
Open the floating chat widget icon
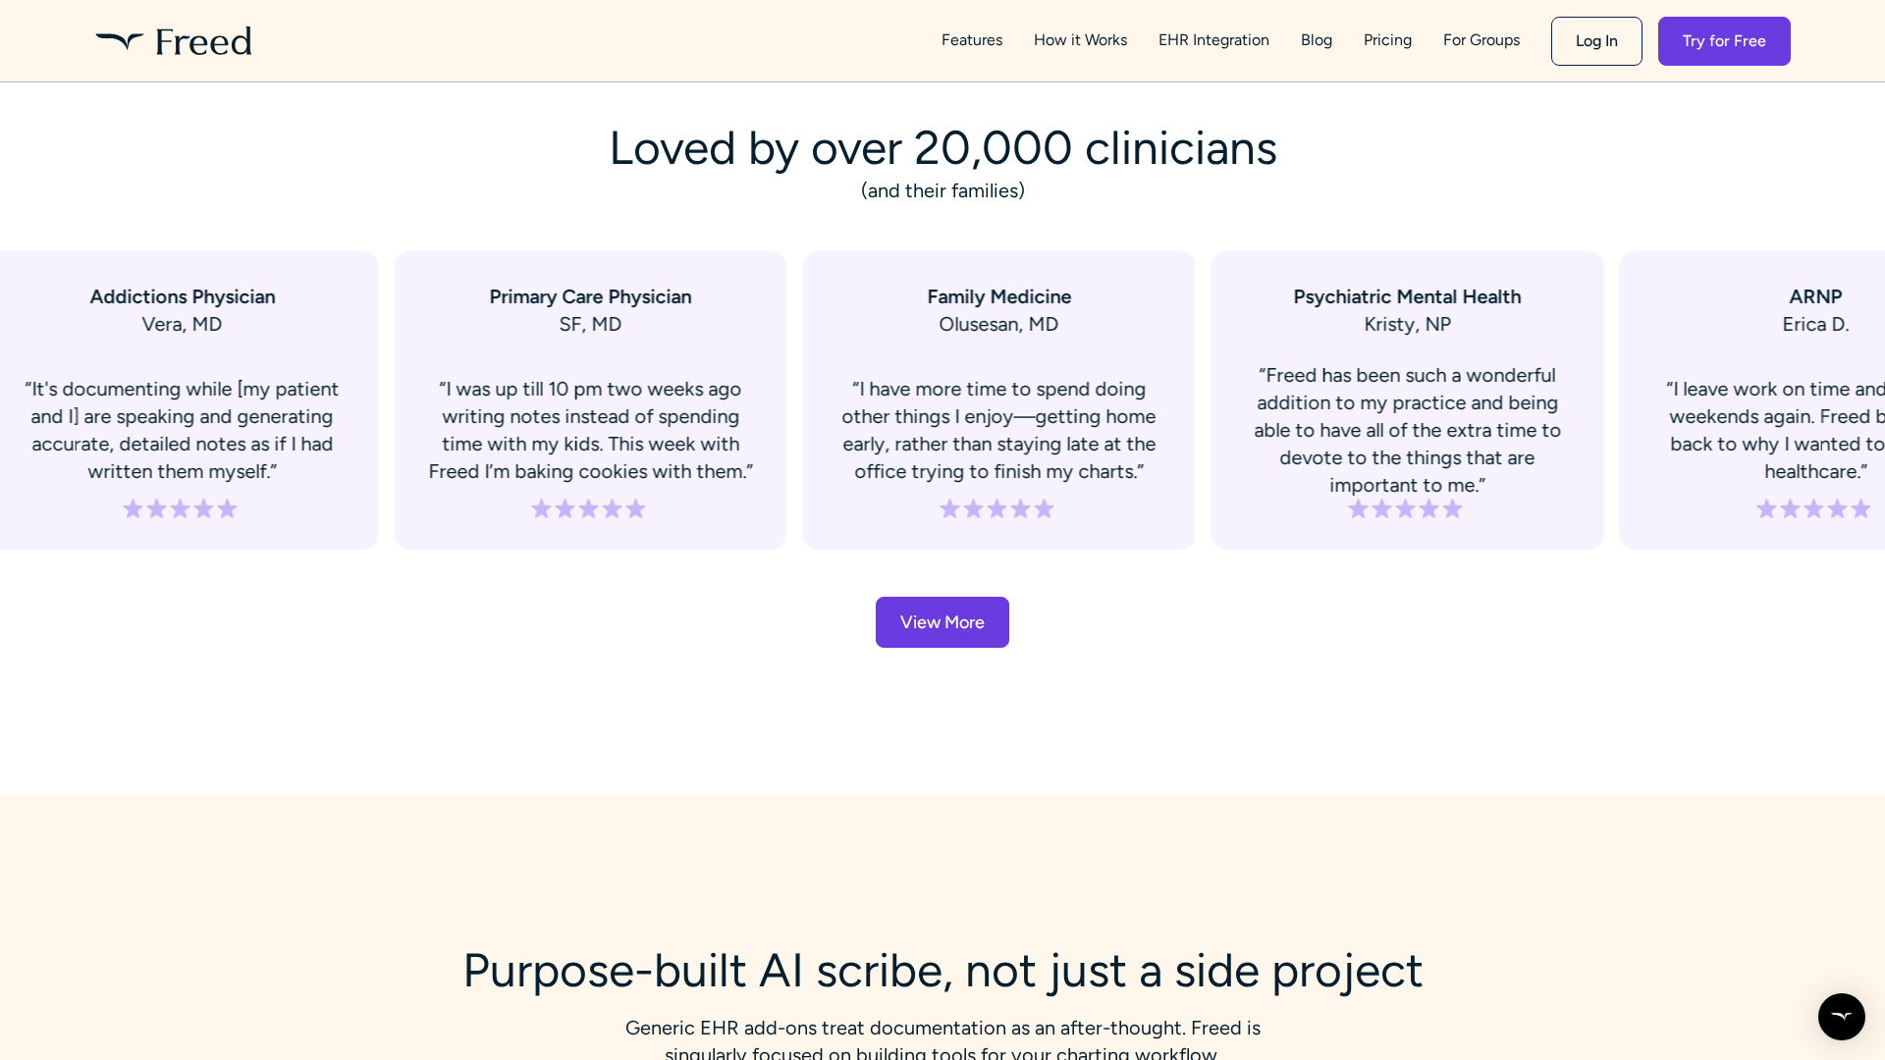pos(1841,1016)
